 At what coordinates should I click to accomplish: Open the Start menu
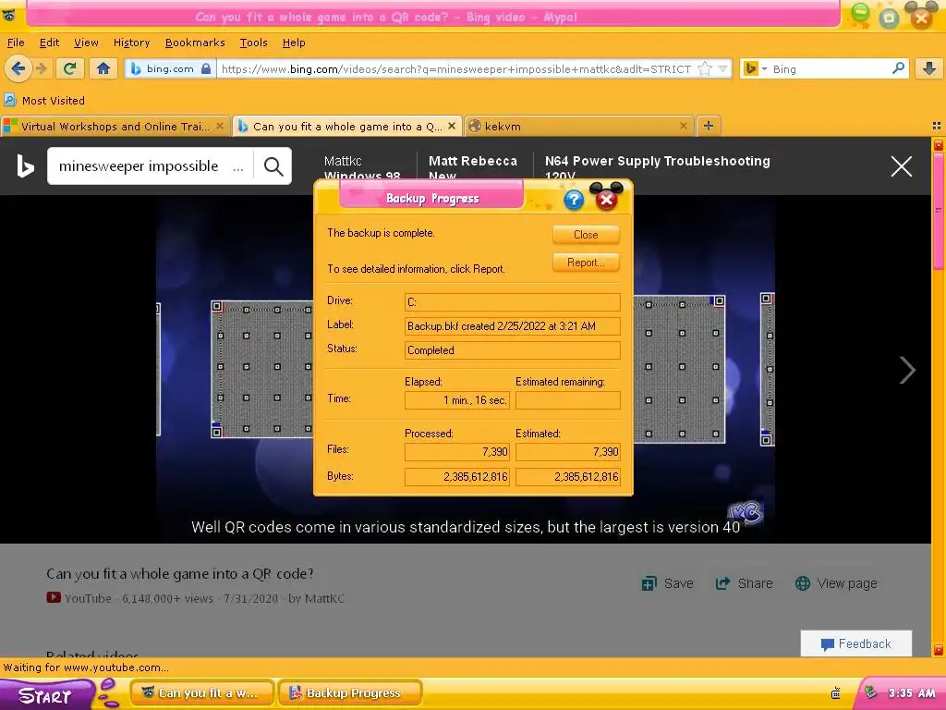pos(45,695)
